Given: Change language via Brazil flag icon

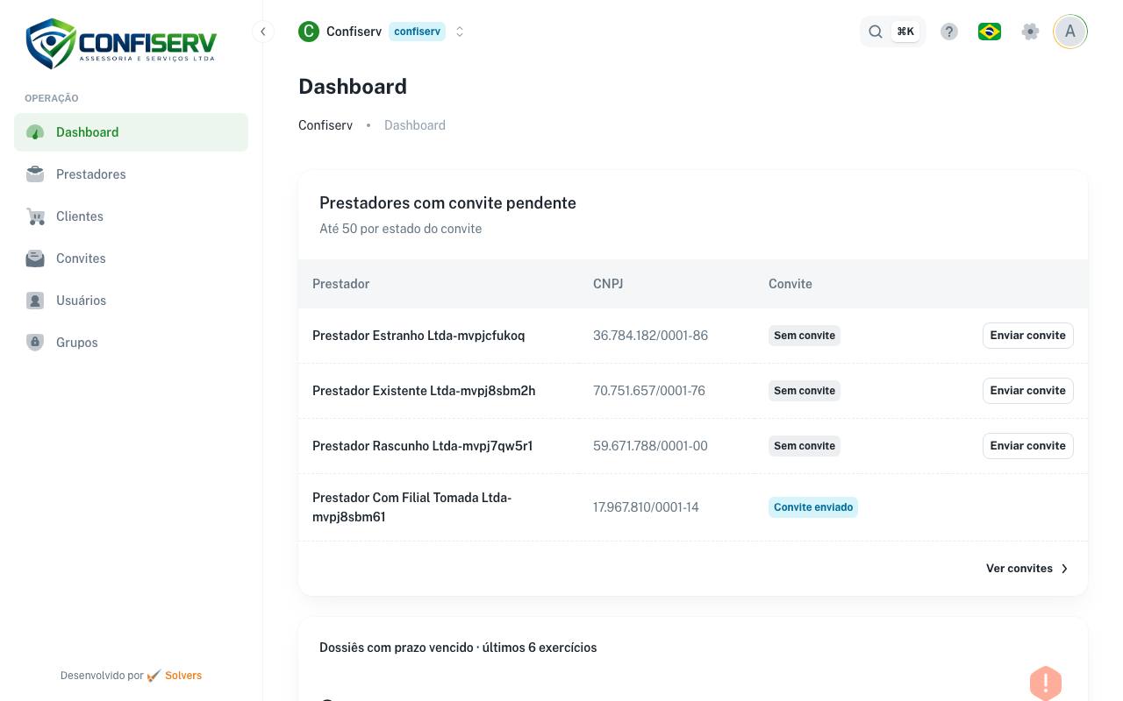Looking at the screenshot, I should [x=990, y=32].
